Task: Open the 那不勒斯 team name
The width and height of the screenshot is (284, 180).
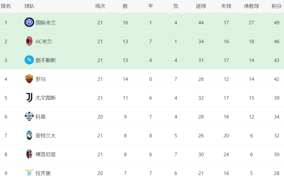Action: 46,60
